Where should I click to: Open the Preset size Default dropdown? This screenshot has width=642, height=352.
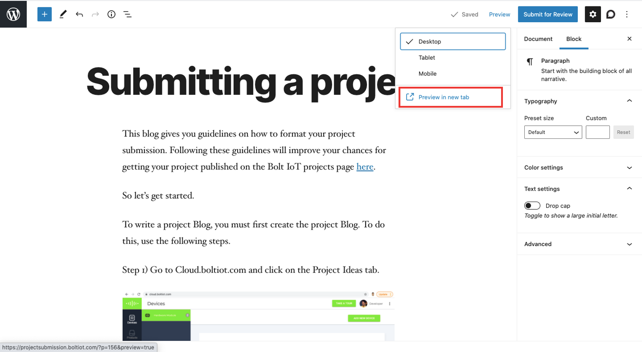pyautogui.click(x=553, y=132)
